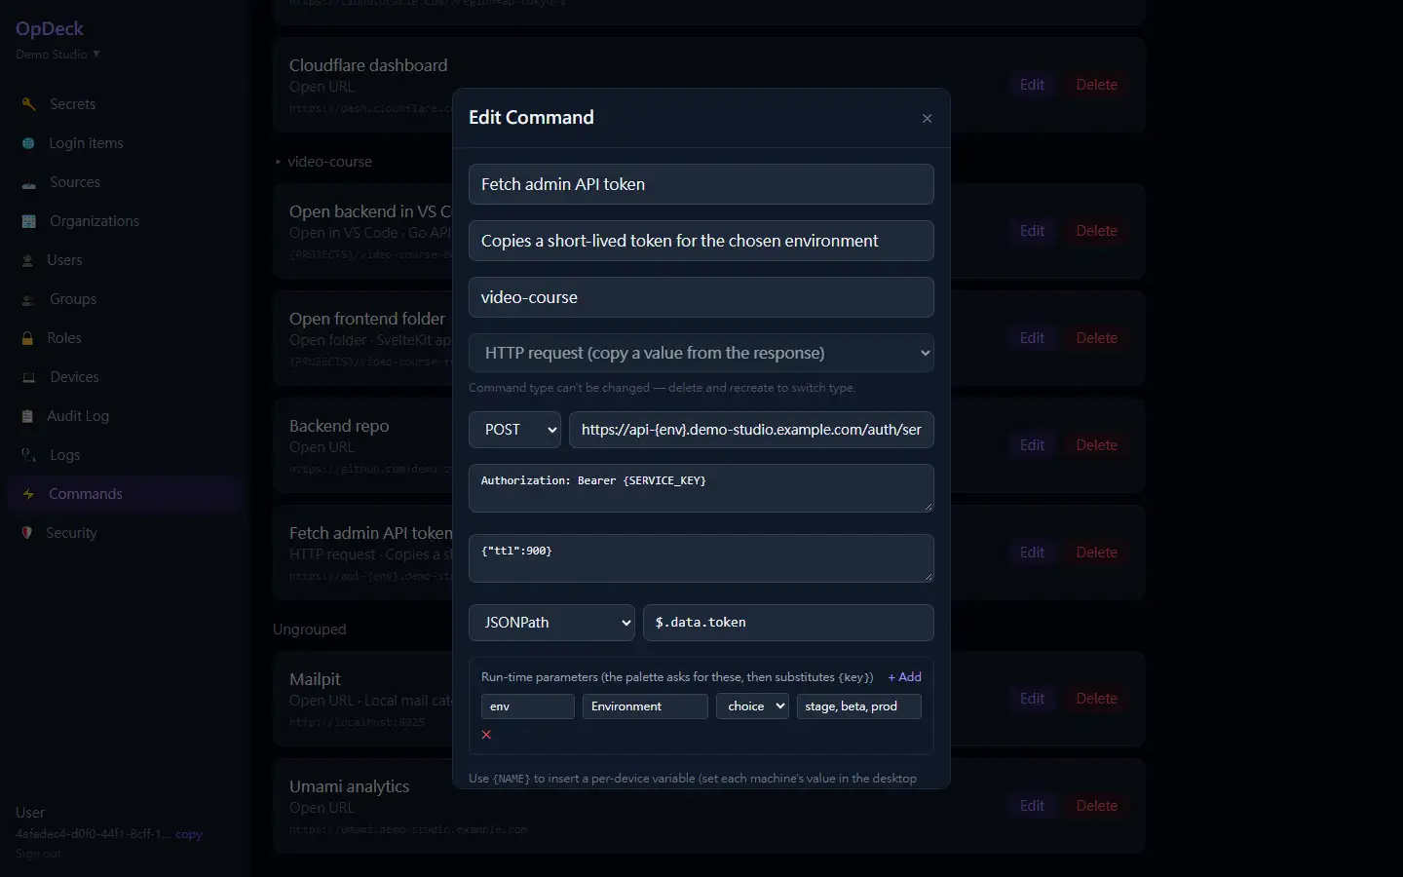1403x877 pixels.
Task: Sign out of OpDeck
Action: tap(38, 854)
